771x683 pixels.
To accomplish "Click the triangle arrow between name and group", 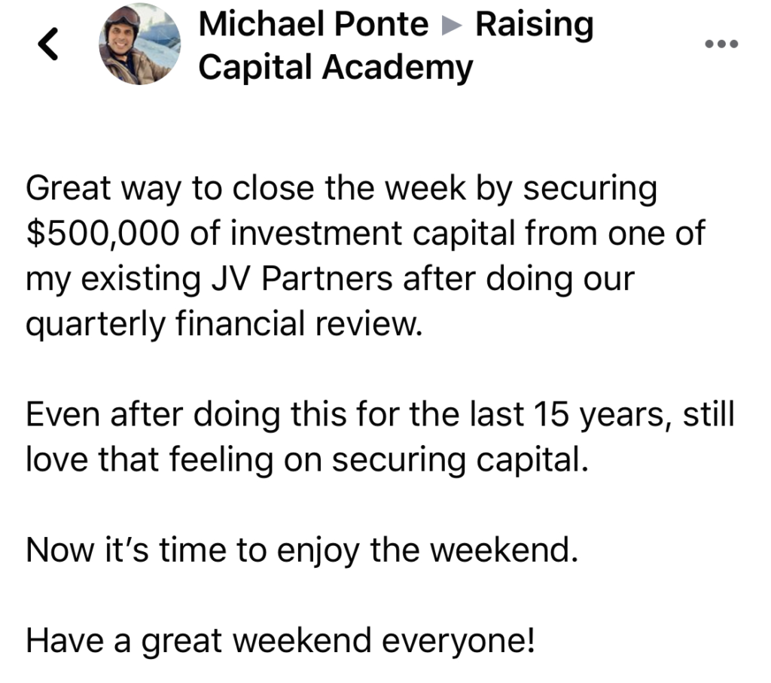I will click(452, 26).
